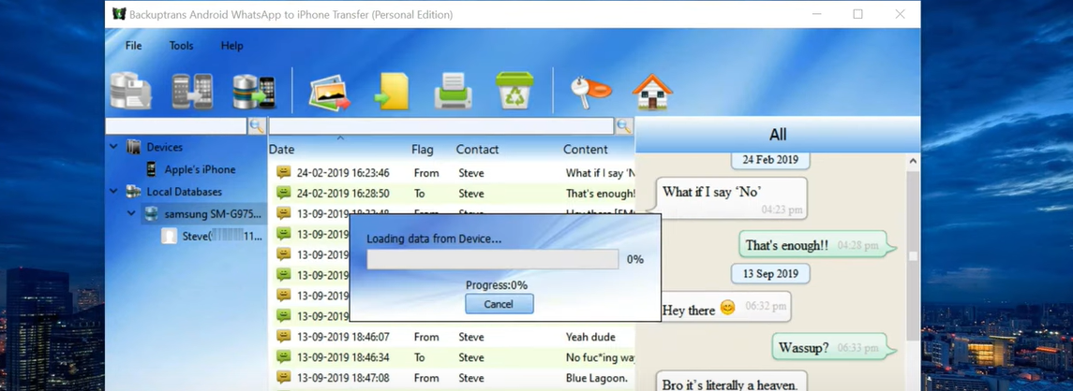This screenshot has width=1073, height=391.
Task: Click the loading progress bar
Action: pyautogui.click(x=493, y=260)
